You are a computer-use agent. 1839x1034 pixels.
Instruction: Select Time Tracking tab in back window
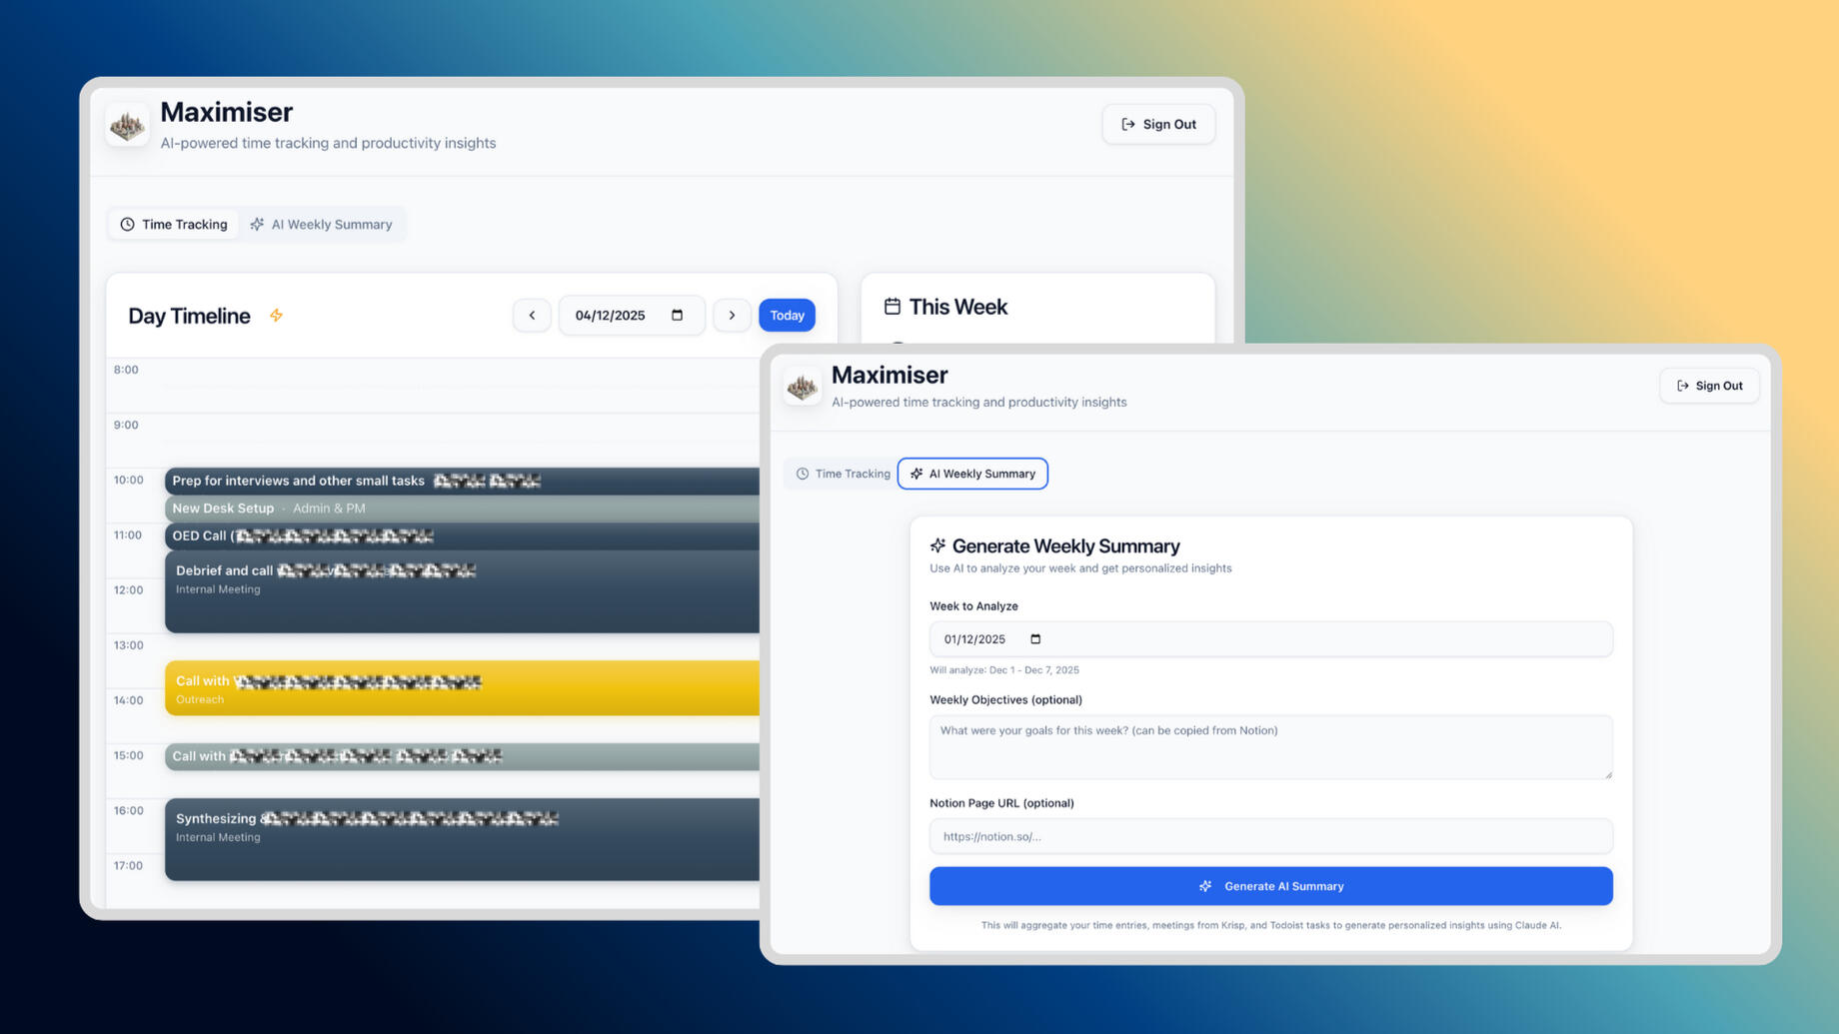pyautogui.click(x=174, y=225)
